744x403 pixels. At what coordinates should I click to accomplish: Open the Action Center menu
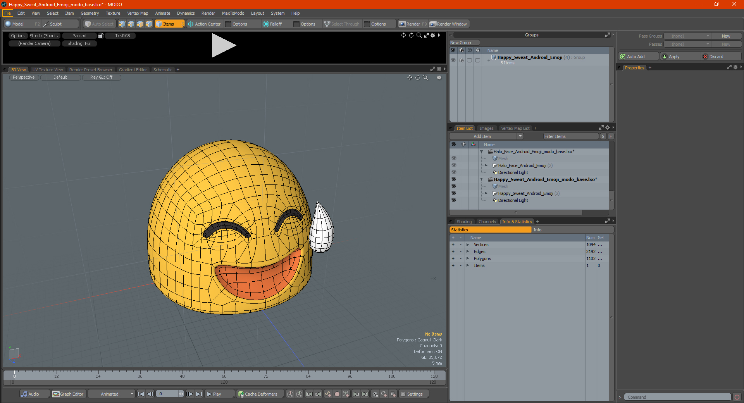(x=204, y=24)
